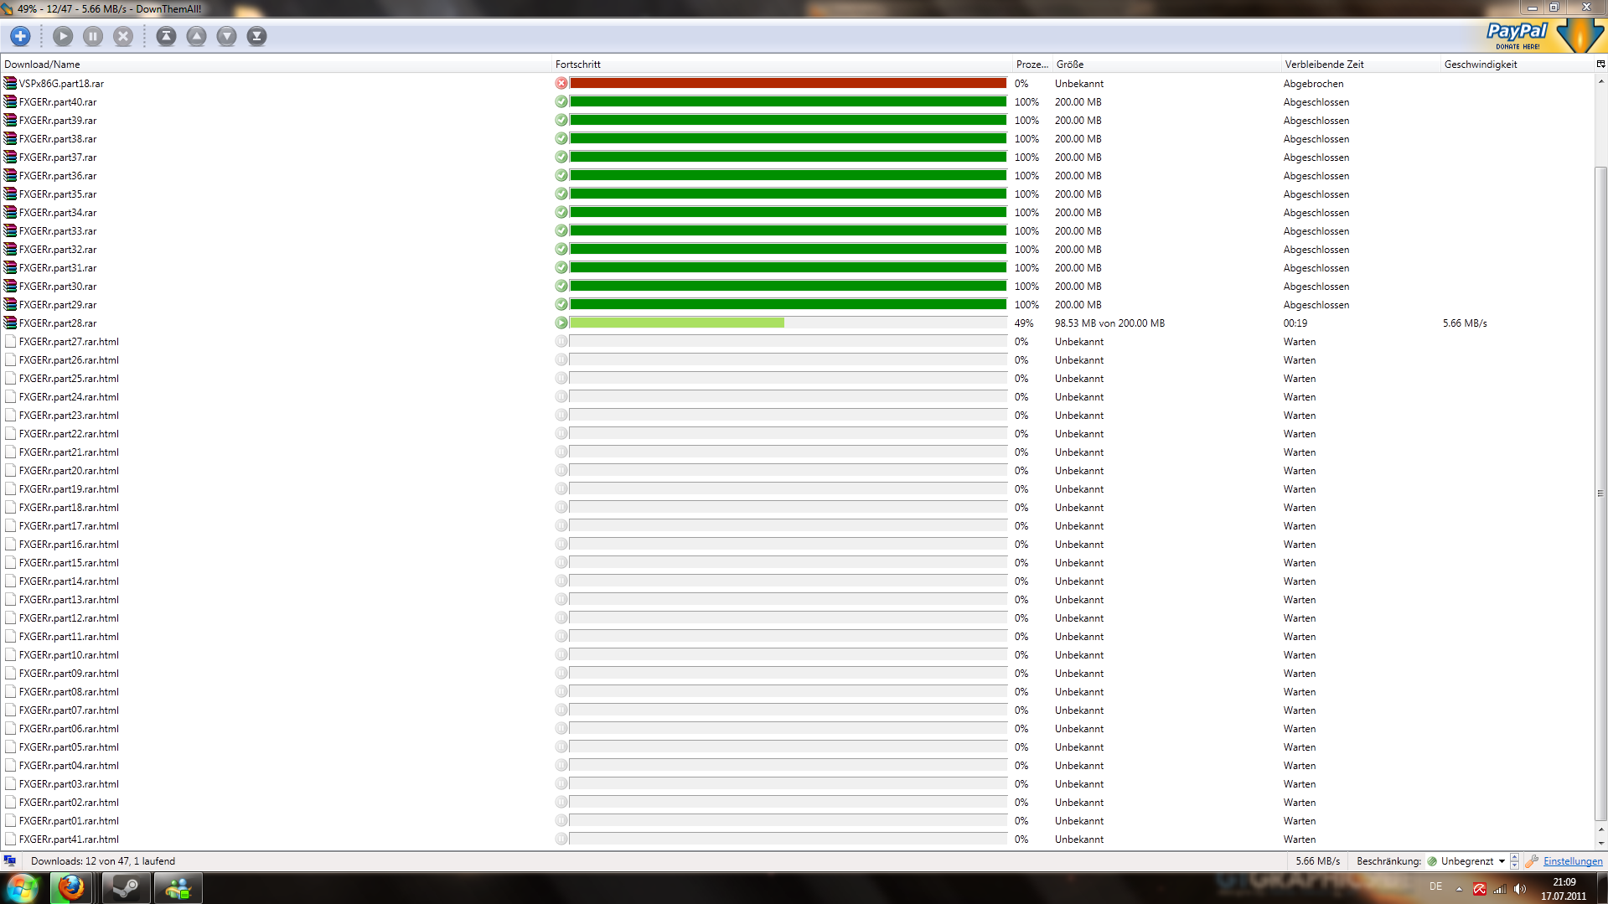Click wrench icon beside Einstellungen
The image size is (1608, 904).
pyautogui.click(x=1532, y=860)
